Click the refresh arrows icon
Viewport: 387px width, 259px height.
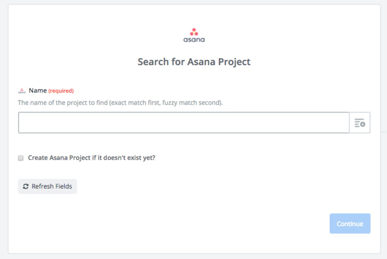click(x=25, y=186)
